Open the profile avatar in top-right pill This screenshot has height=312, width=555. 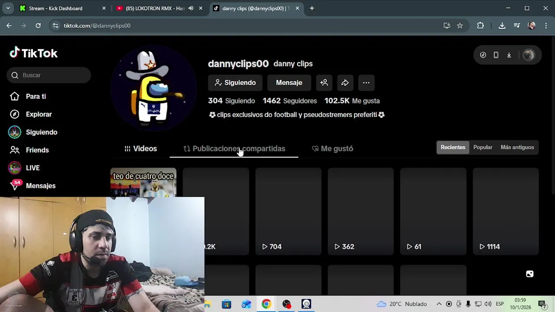tap(528, 55)
